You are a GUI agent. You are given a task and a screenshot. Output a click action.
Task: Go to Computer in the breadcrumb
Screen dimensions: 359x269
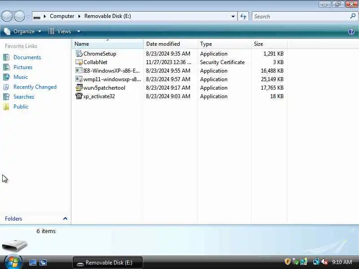(62, 16)
